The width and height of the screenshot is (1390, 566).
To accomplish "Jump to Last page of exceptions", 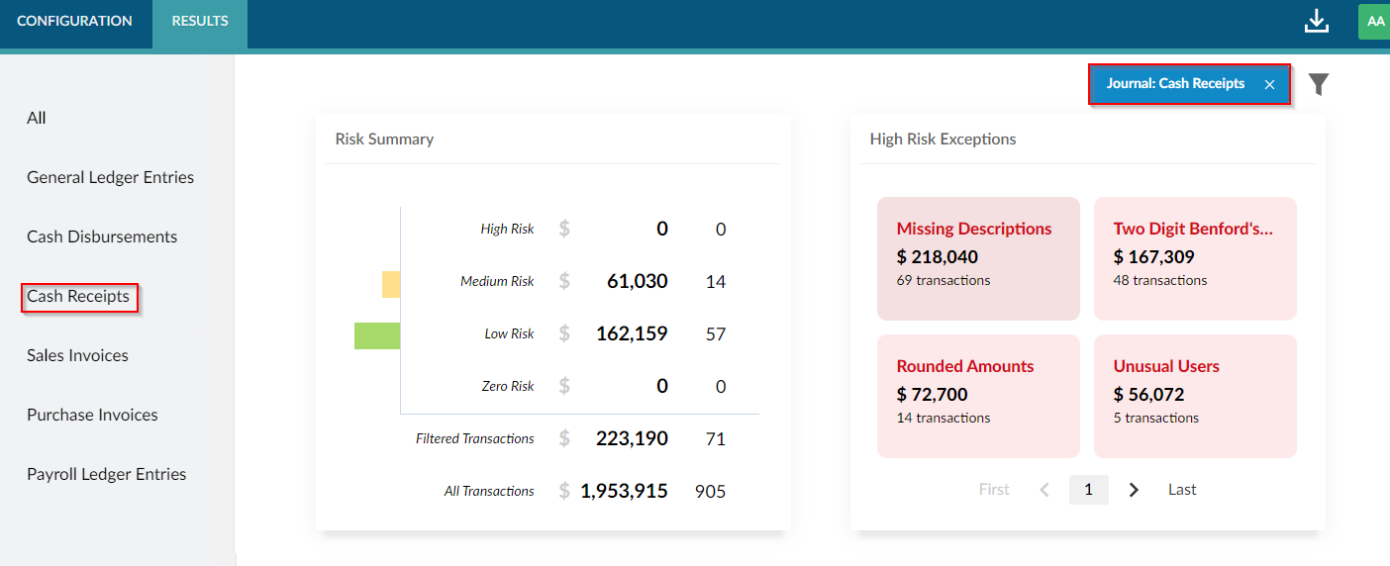I will 1182,490.
